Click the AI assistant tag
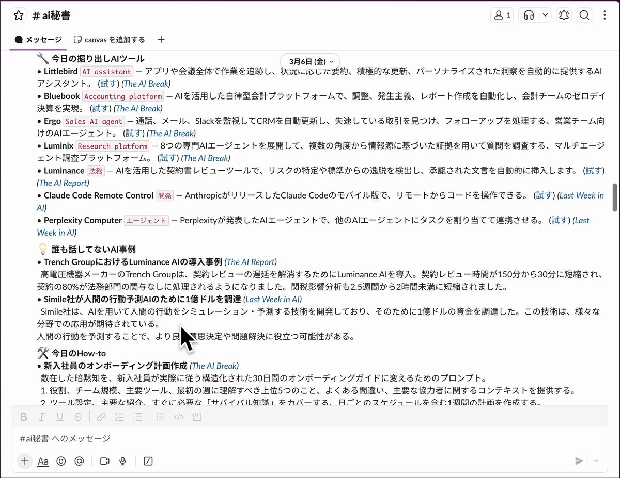The width and height of the screenshot is (620, 478). 106,72
